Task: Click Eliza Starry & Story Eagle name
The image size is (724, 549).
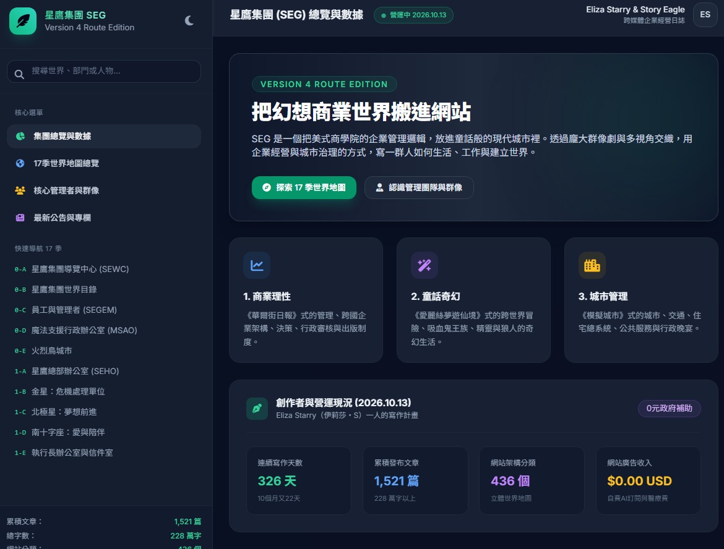Action: coord(636,10)
